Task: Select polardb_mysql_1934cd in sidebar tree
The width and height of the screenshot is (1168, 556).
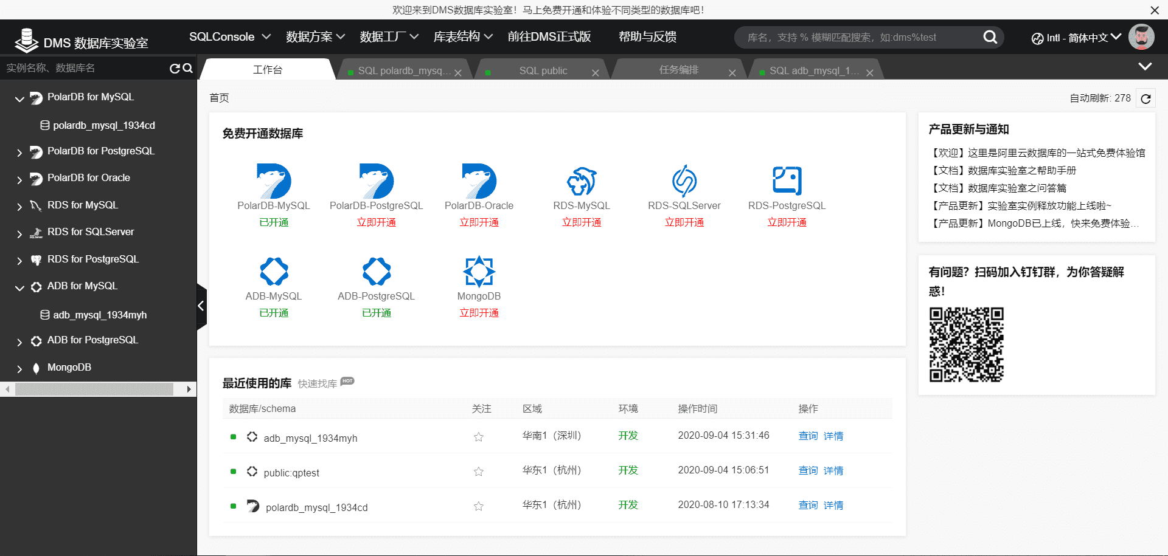Action: [104, 125]
